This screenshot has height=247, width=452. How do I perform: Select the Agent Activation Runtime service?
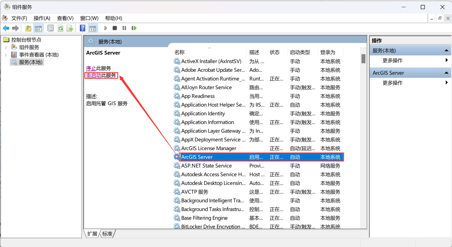(x=258, y=79)
